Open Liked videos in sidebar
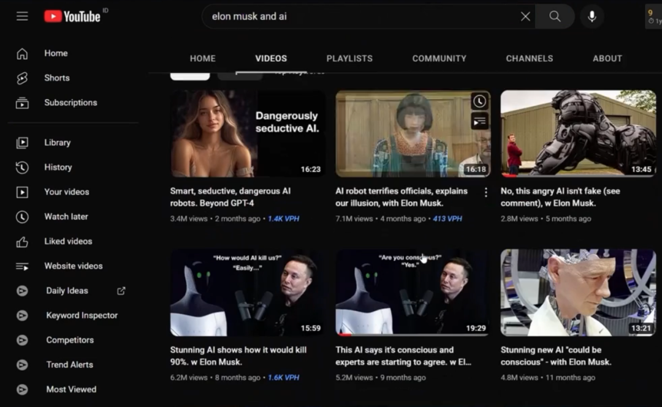Viewport: 662px width, 407px height. (68, 241)
